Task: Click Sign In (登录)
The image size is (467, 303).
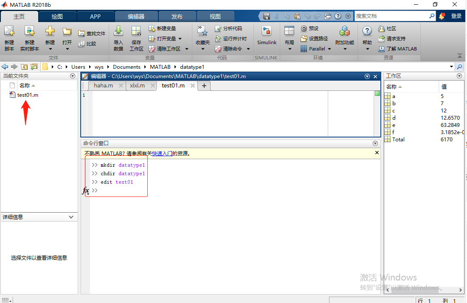Action: pos(456,16)
